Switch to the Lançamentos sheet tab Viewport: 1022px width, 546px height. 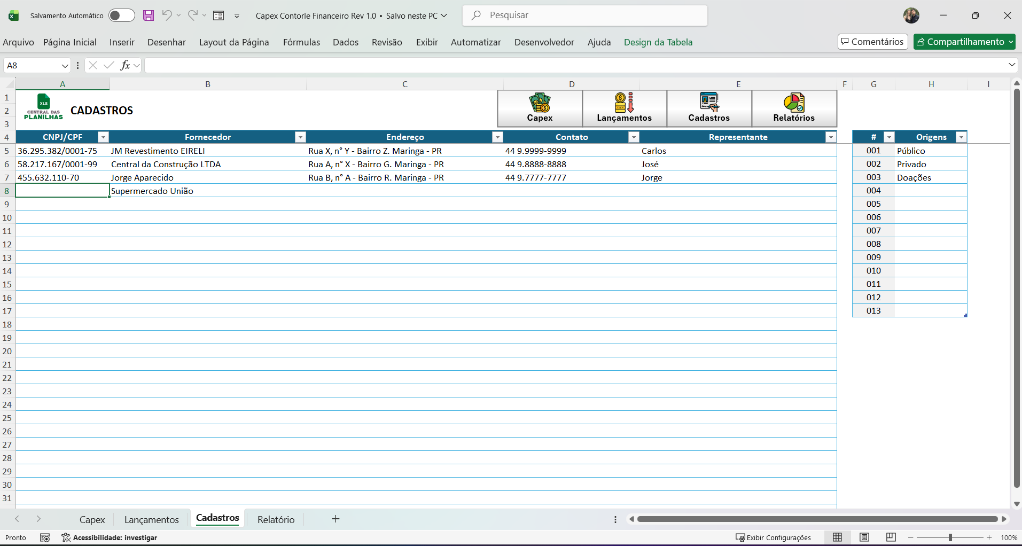coord(151,519)
